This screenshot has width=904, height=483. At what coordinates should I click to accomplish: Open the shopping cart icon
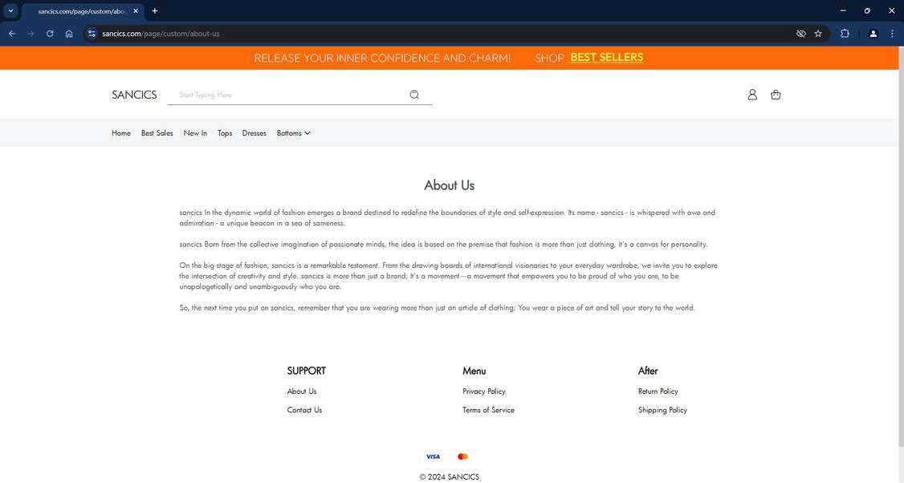tap(776, 94)
